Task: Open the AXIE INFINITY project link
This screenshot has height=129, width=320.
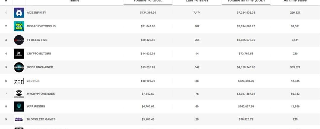Action: [x=36, y=13]
